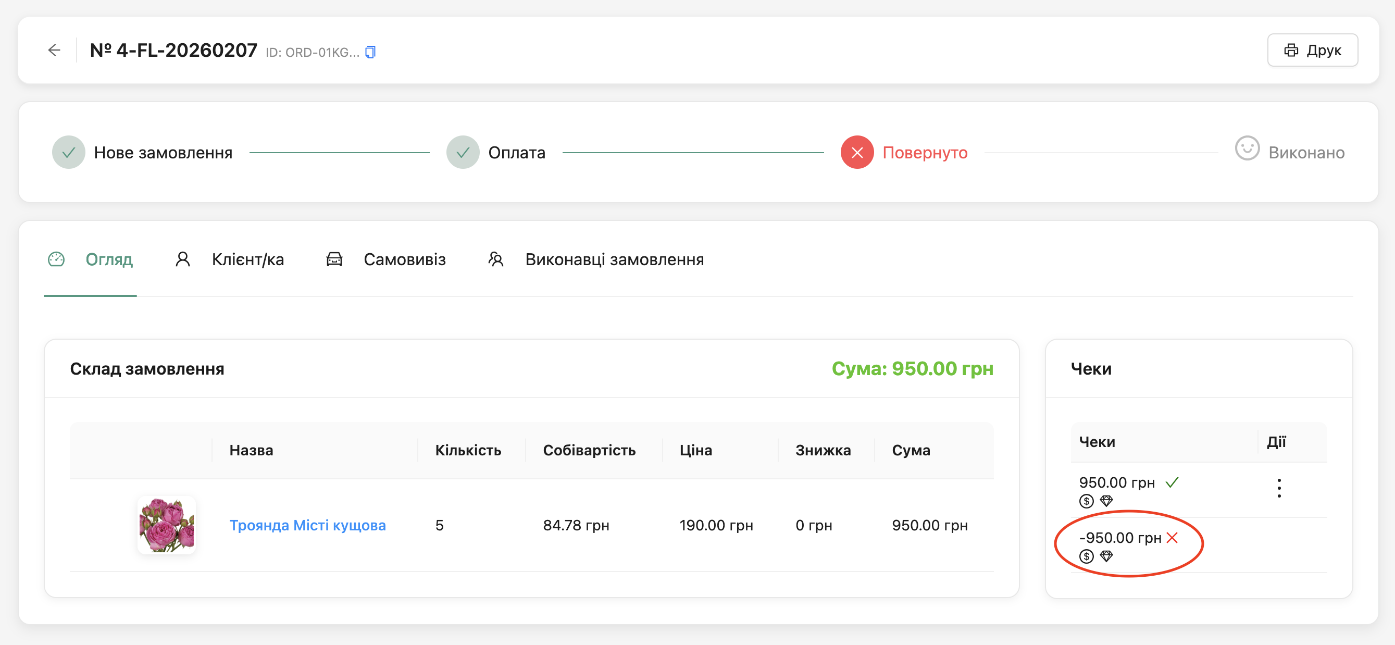Click diamond icon under 950.00 грн receipt
This screenshot has height=645, width=1395.
(1106, 501)
